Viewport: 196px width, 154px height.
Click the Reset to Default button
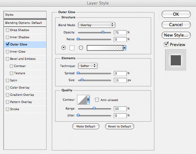(120, 126)
